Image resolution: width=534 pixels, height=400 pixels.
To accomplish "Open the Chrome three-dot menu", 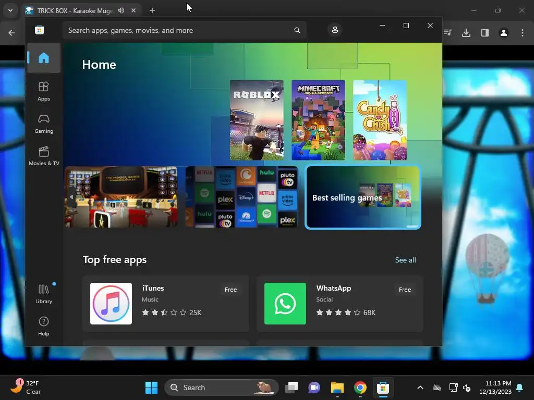I will [523, 33].
